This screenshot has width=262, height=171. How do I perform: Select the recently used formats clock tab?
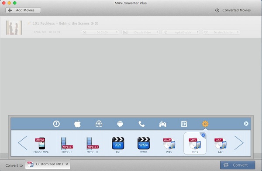coord(56,124)
